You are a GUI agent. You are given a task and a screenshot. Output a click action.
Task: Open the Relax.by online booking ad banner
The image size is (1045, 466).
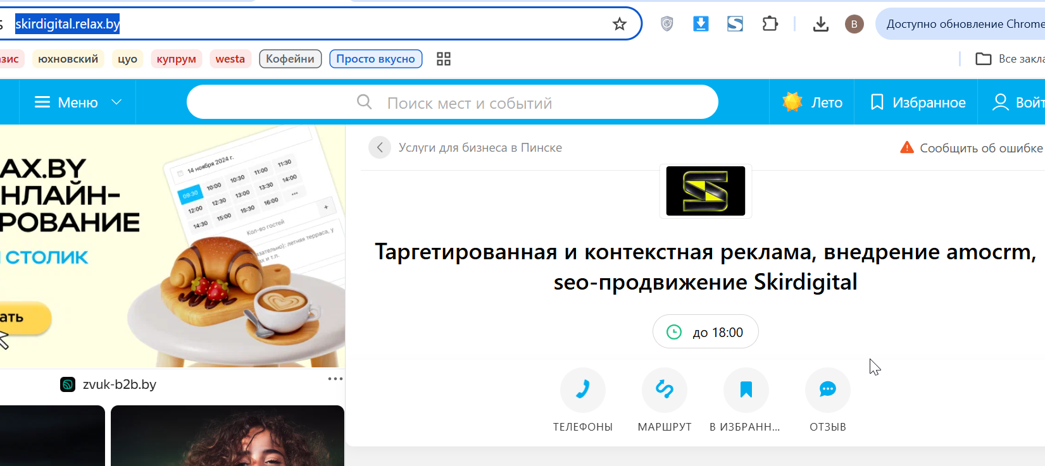tap(172, 246)
